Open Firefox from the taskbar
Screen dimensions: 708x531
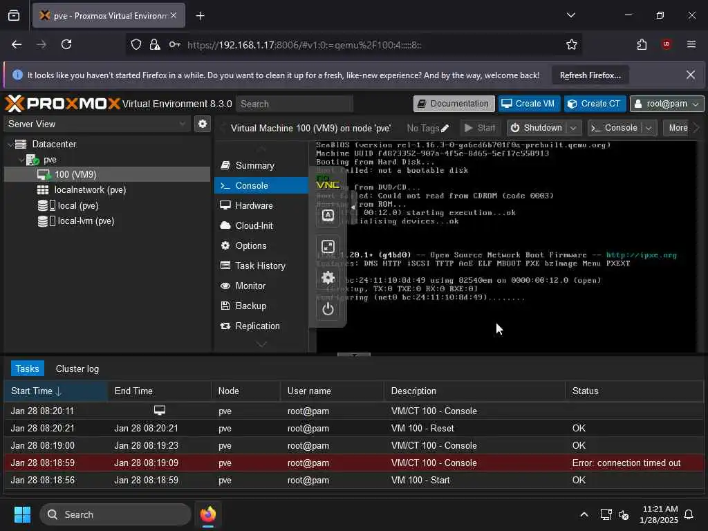click(x=207, y=514)
